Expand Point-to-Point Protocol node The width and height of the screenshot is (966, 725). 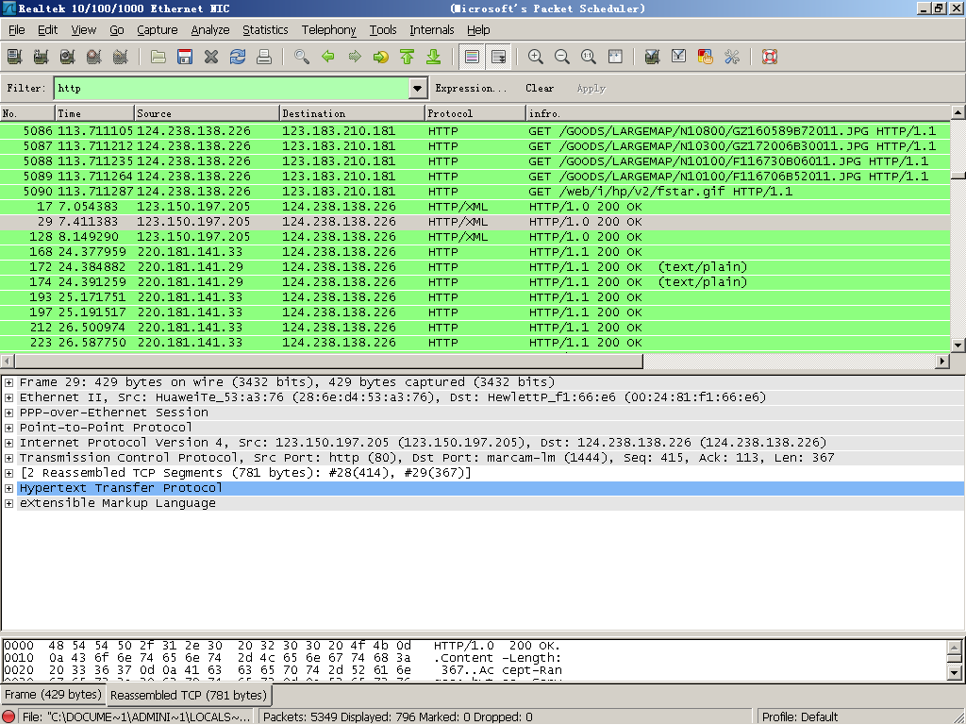pos(8,428)
